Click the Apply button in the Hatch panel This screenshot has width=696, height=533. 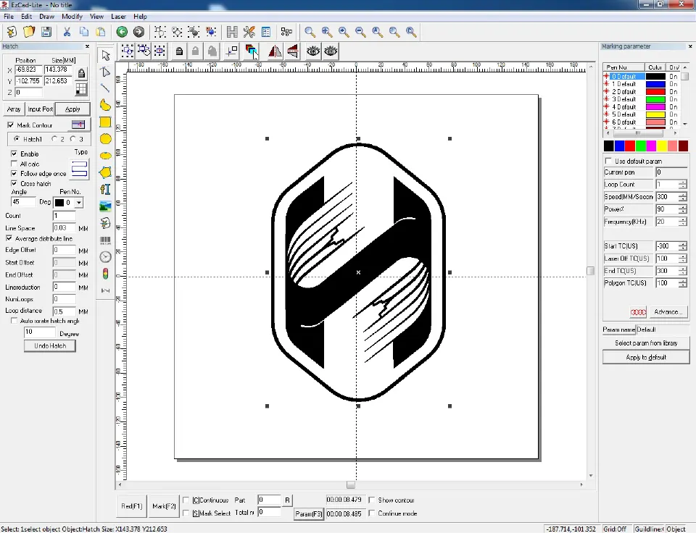(x=72, y=109)
